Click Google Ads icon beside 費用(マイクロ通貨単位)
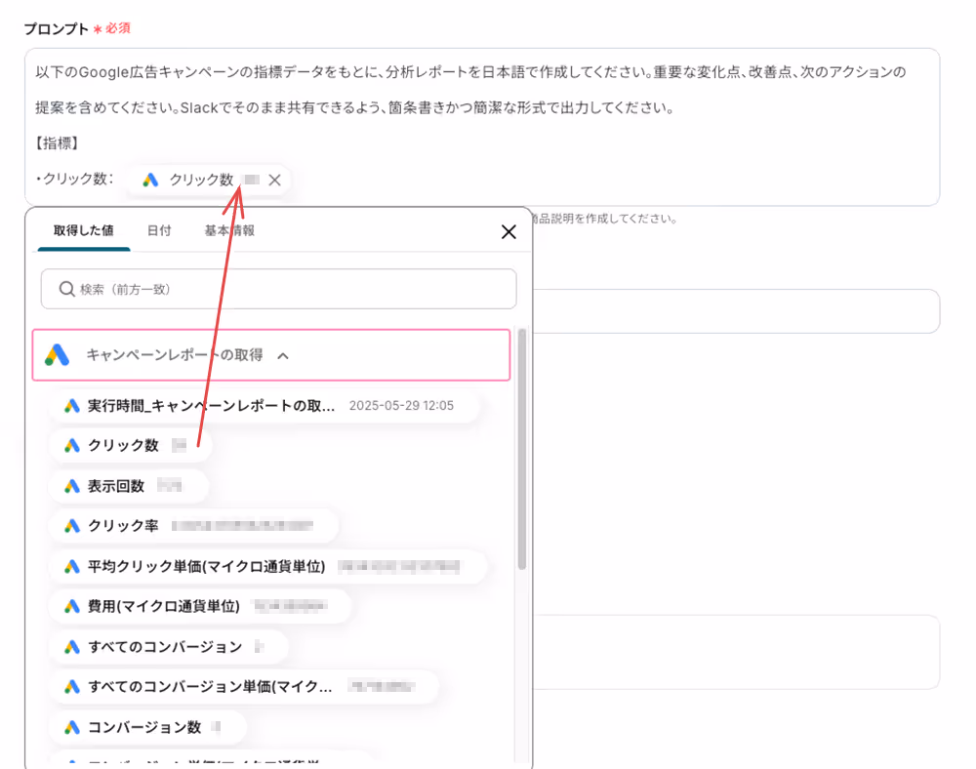This screenshot has width=976, height=769. click(x=72, y=607)
